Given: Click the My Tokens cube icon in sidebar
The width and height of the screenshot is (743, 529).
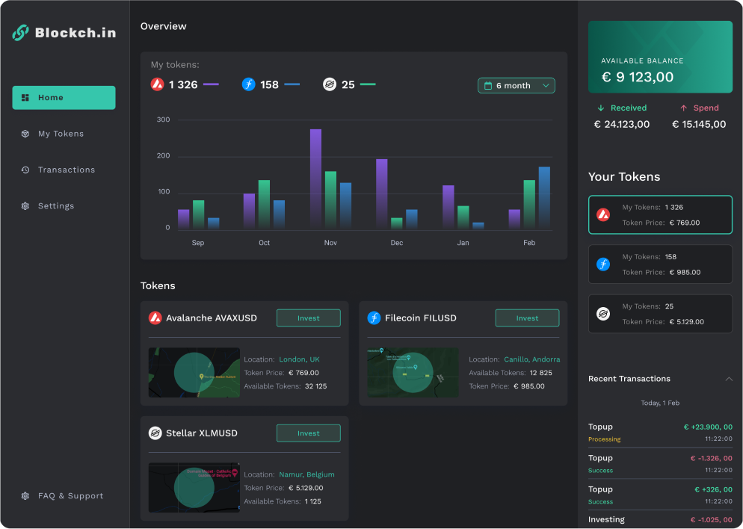Looking at the screenshot, I should pos(25,134).
